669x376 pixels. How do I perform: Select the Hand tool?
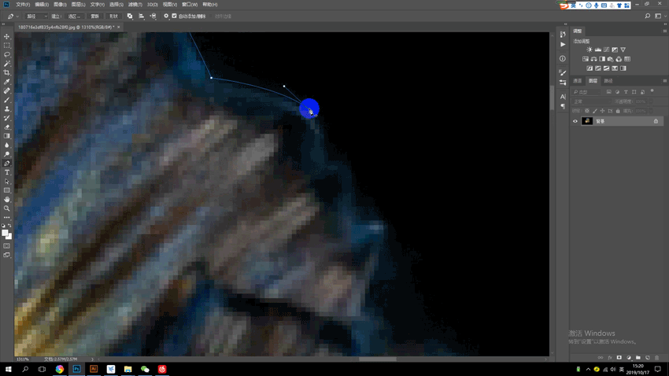pyautogui.click(x=7, y=200)
